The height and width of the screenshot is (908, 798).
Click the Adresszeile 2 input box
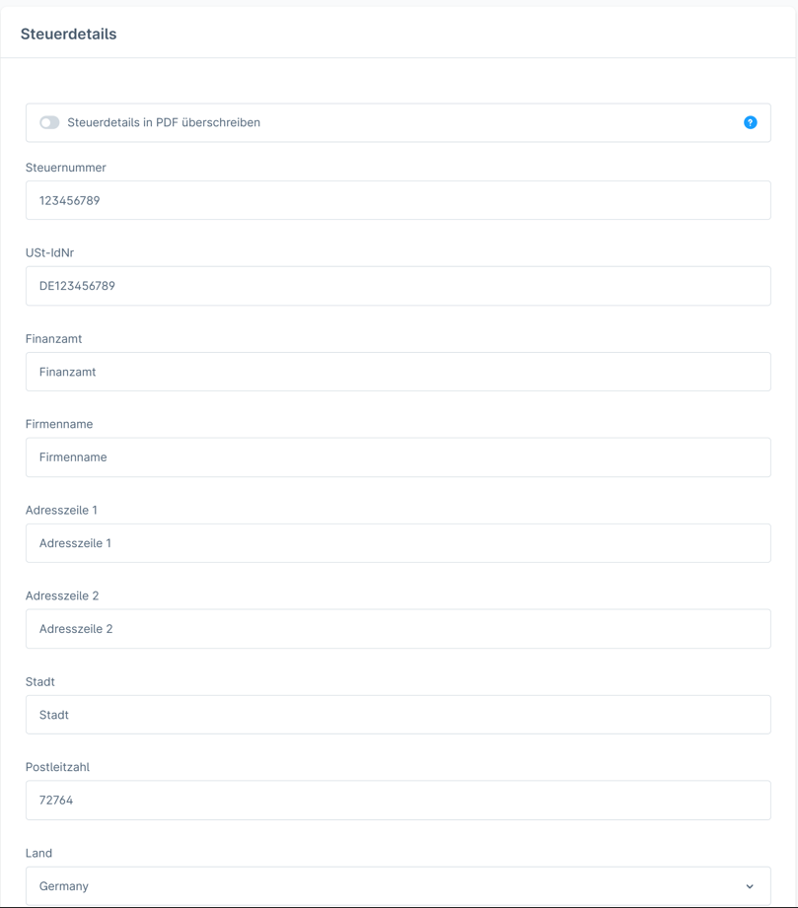(x=399, y=629)
